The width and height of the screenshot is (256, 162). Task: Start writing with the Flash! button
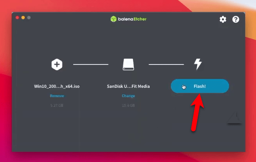pyautogui.click(x=200, y=86)
